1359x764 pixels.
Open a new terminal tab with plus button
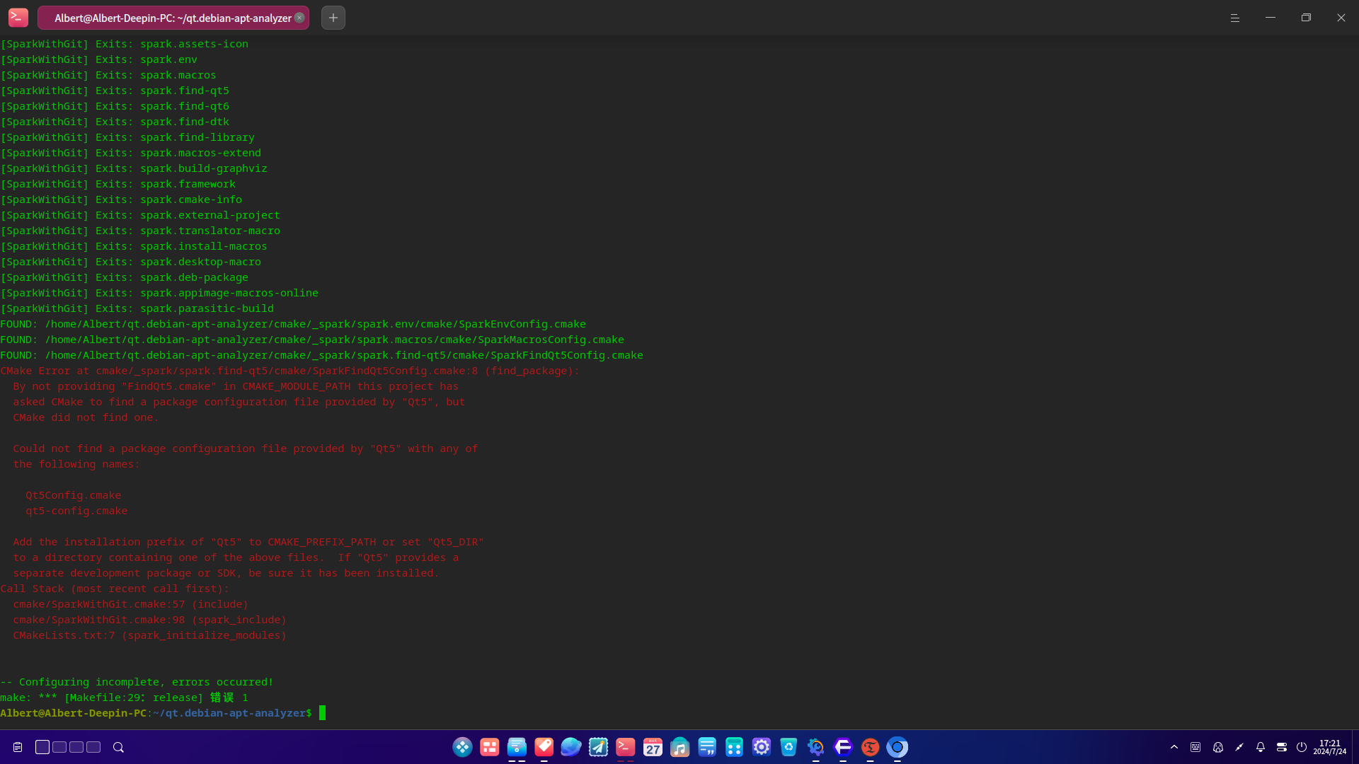333,18
